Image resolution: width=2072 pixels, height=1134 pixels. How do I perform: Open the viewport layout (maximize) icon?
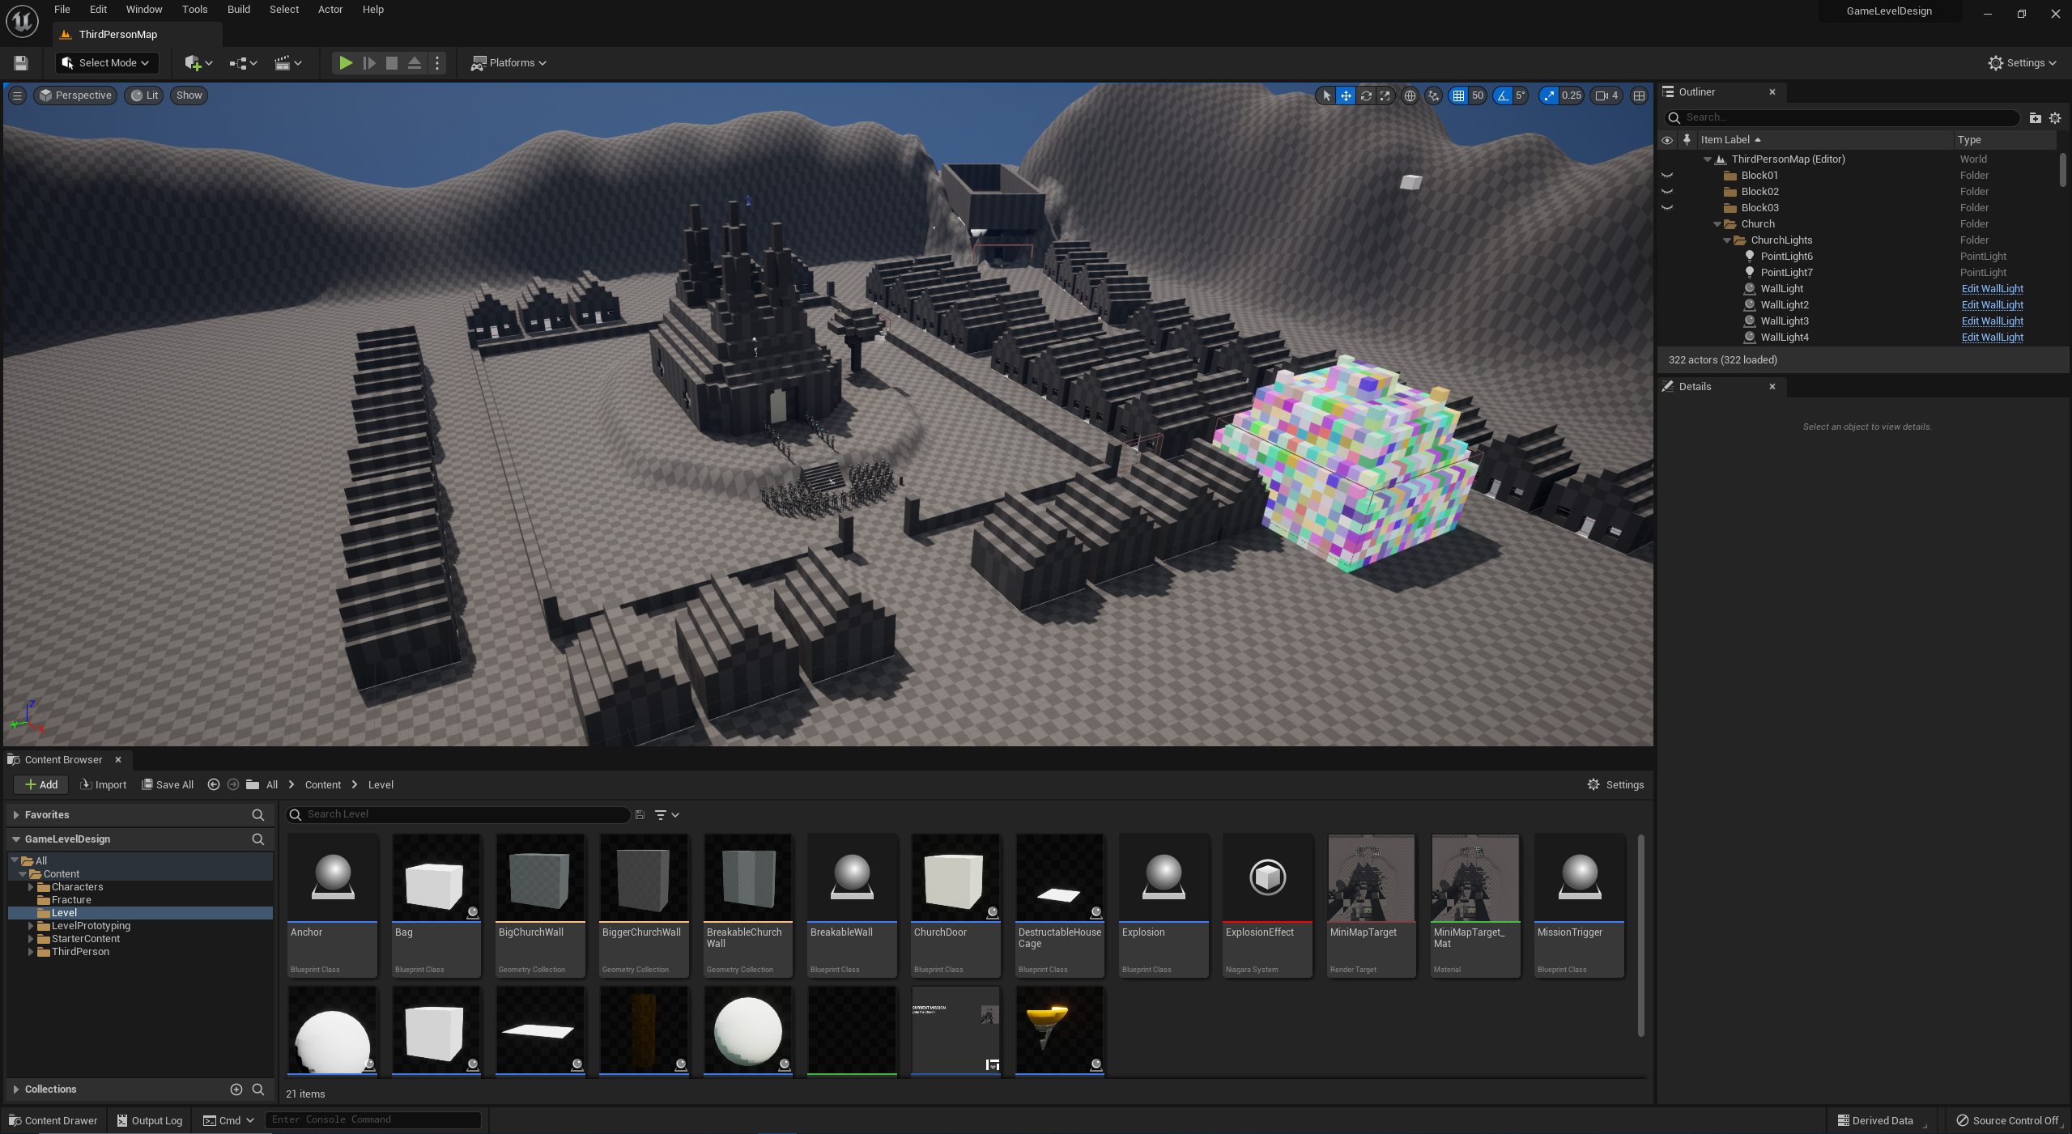[1639, 96]
